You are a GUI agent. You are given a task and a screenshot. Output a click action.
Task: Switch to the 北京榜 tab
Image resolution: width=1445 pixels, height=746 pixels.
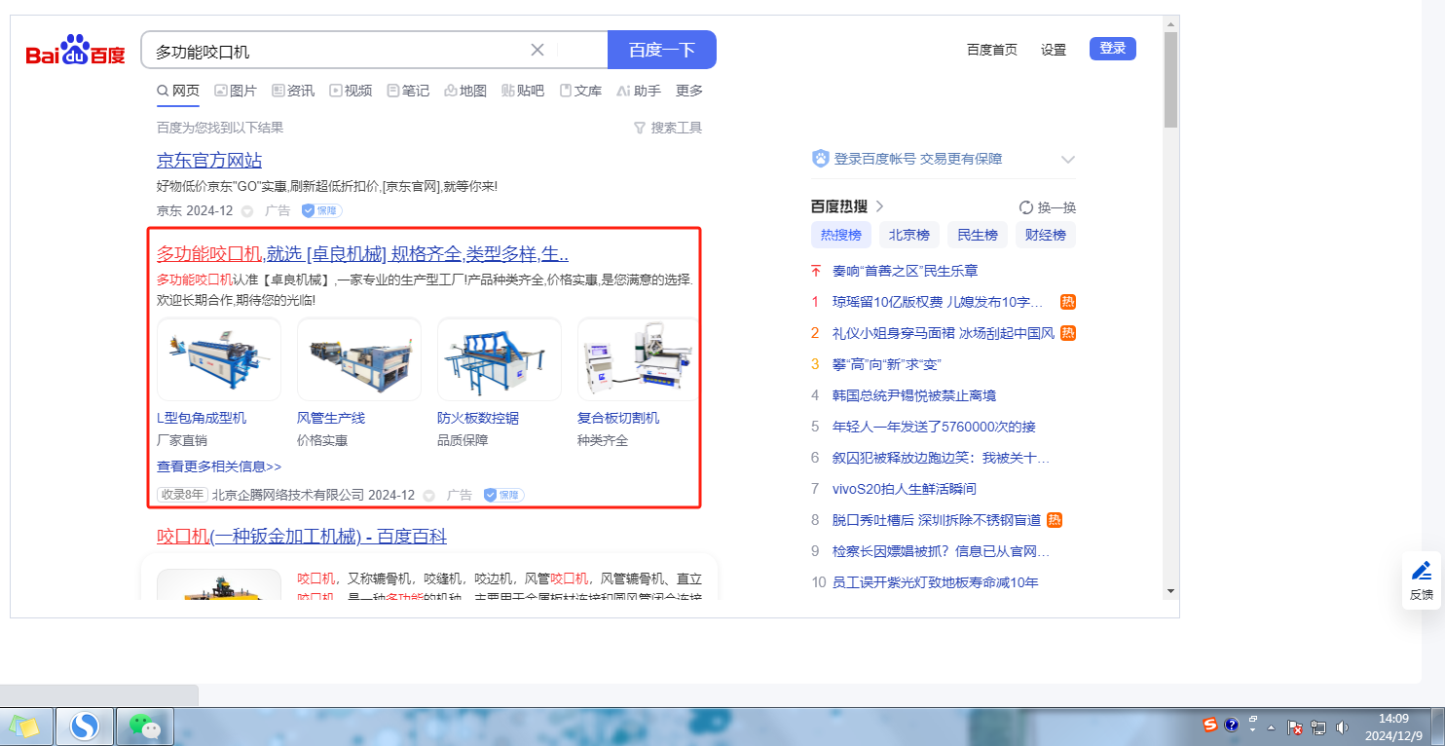[909, 235]
